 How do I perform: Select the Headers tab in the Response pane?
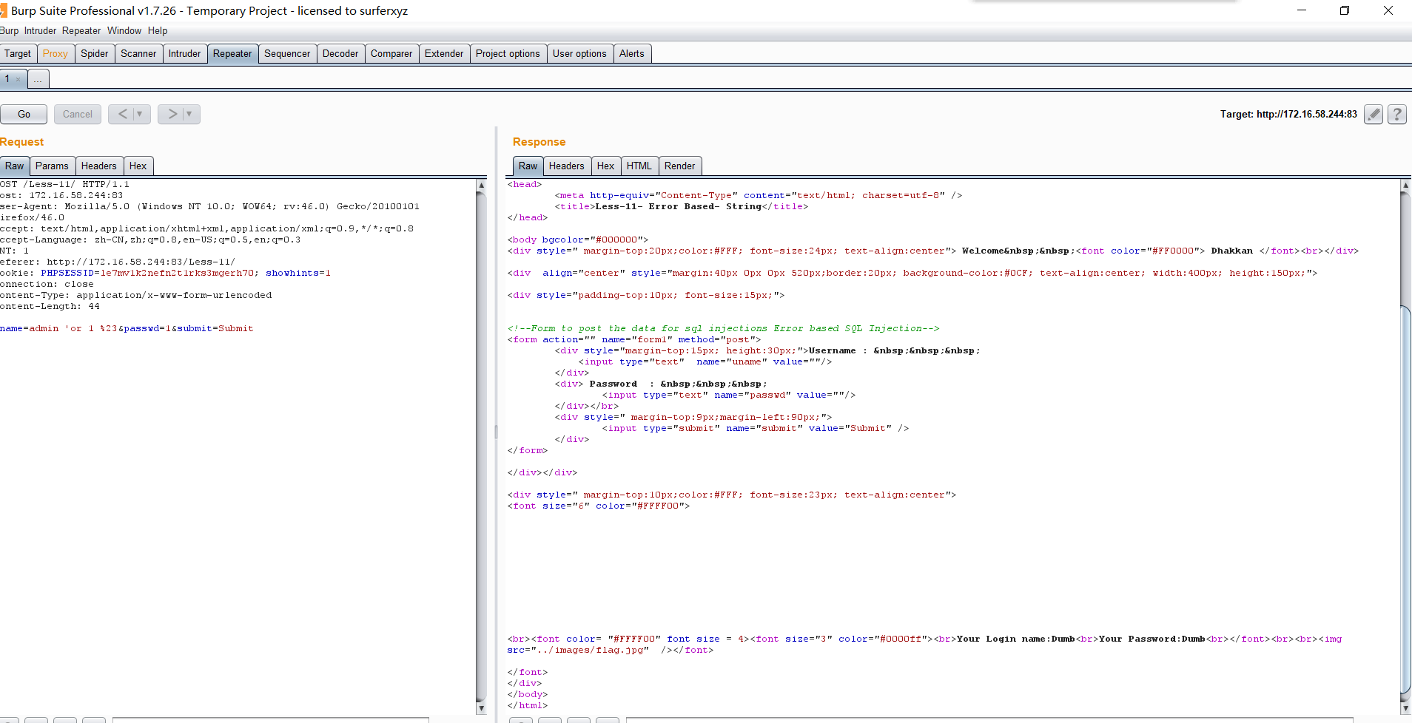click(567, 166)
